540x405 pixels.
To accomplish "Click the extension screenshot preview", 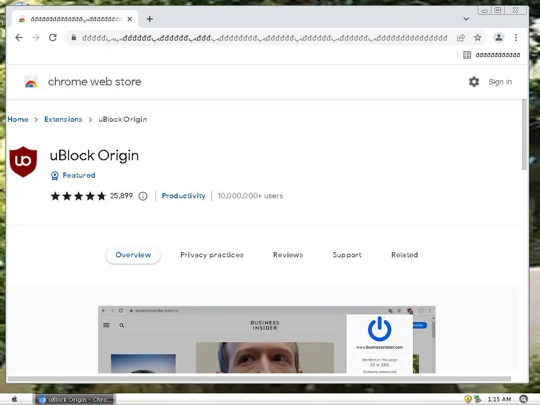I will (x=266, y=340).
